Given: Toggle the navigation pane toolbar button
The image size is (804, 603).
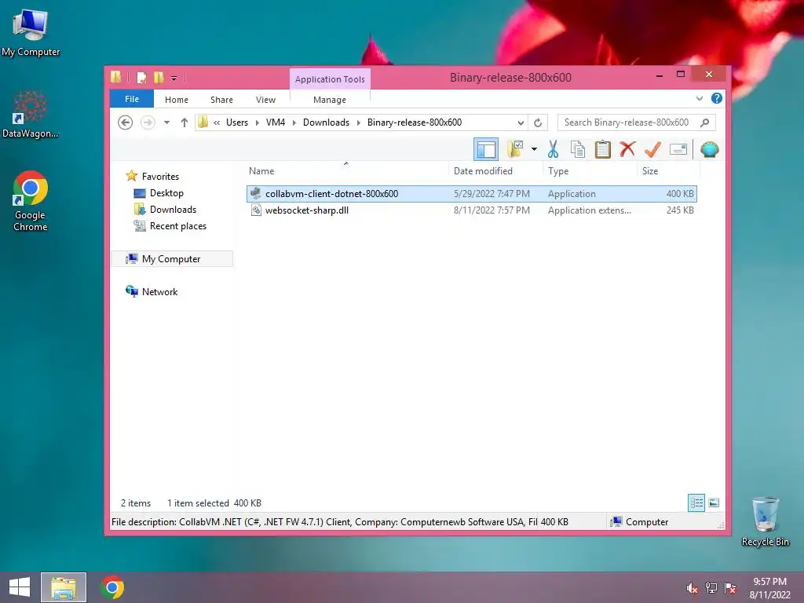Looking at the screenshot, I should pyautogui.click(x=485, y=150).
